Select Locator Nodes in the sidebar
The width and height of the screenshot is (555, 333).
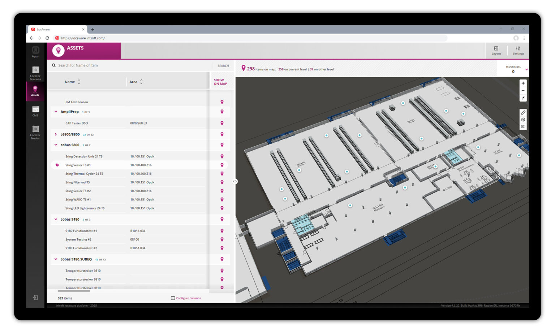tap(35, 132)
